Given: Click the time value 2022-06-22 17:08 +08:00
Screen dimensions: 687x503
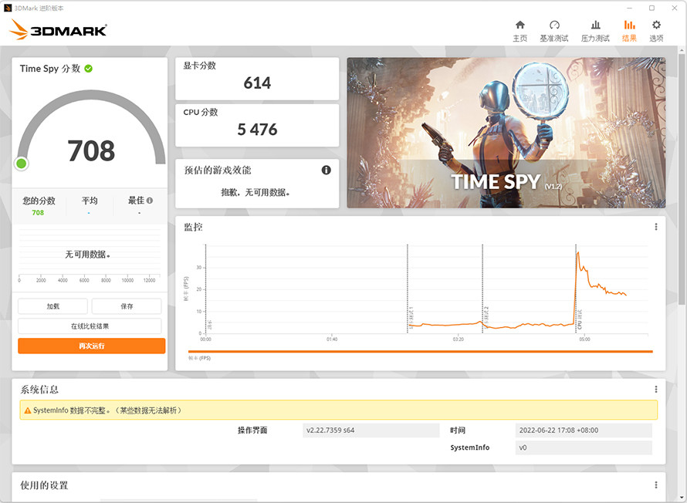Looking at the screenshot, I should (x=584, y=430).
